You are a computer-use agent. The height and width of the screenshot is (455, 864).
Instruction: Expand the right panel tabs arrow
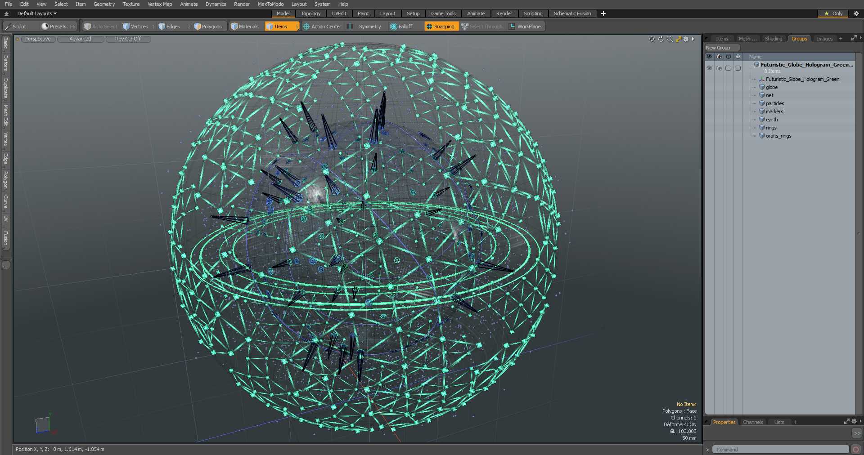(860, 38)
